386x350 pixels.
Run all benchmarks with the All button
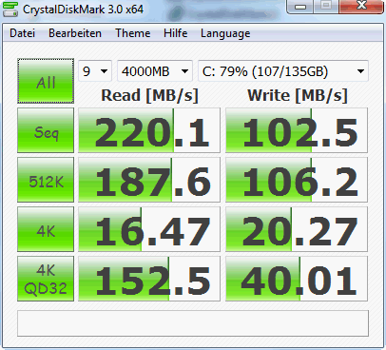46,81
